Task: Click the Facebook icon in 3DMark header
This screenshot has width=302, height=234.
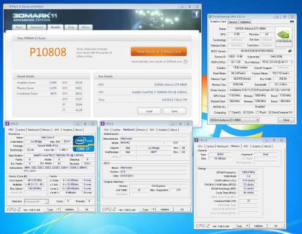Action: (x=196, y=15)
